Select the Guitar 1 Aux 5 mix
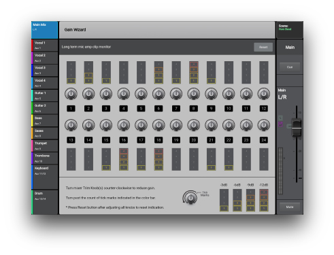Screen dimensions: 334x255 coord(45,95)
